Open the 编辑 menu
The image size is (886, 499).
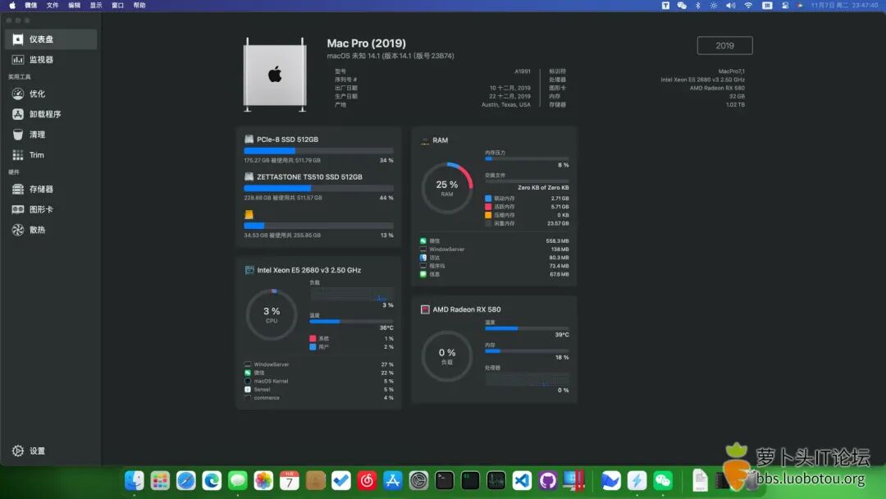point(75,5)
